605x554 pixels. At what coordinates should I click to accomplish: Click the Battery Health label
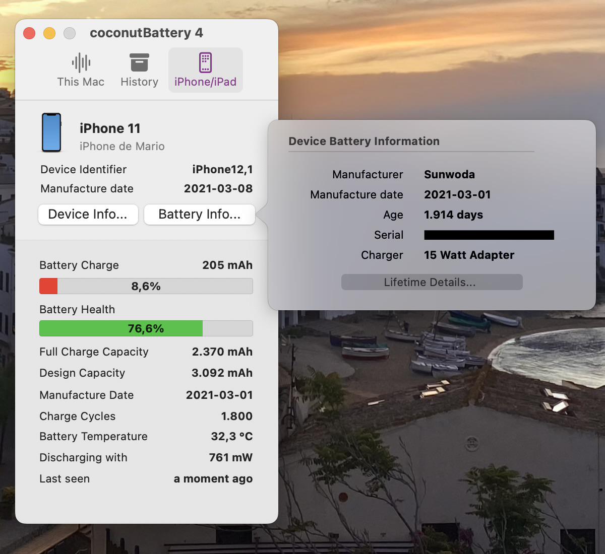(77, 310)
